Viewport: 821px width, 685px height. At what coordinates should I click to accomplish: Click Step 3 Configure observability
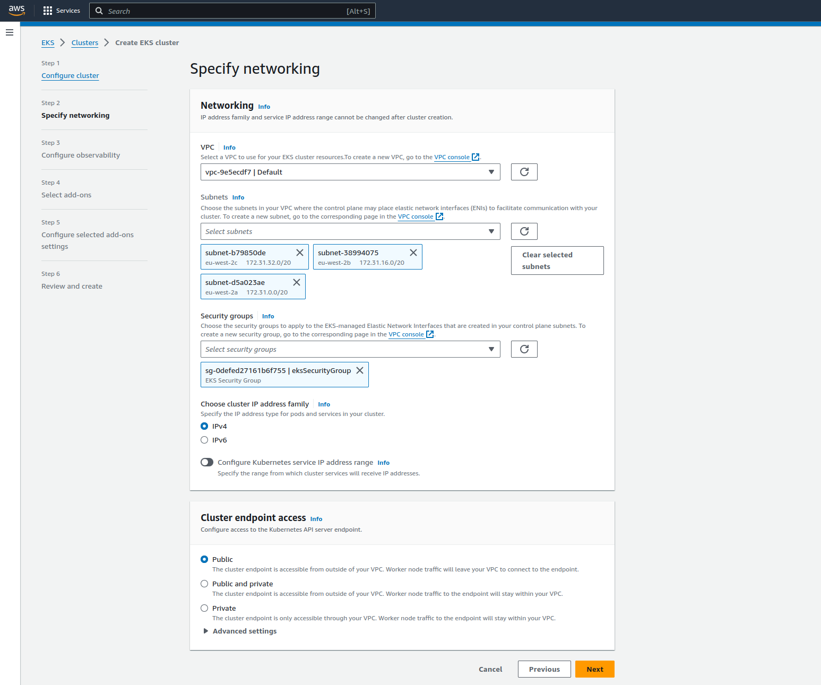click(x=81, y=155)
